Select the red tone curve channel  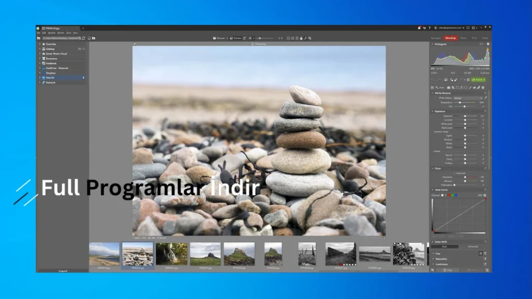[x=449, y=195]
